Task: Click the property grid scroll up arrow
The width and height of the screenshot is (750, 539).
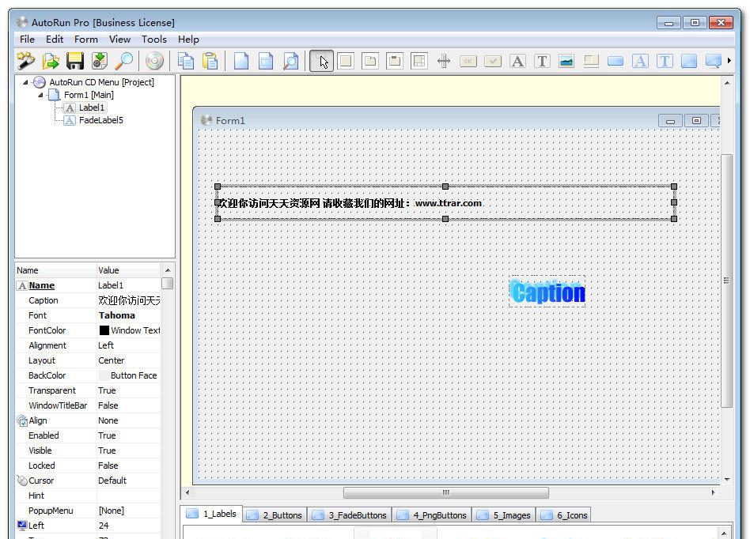Action: point(168,270)
